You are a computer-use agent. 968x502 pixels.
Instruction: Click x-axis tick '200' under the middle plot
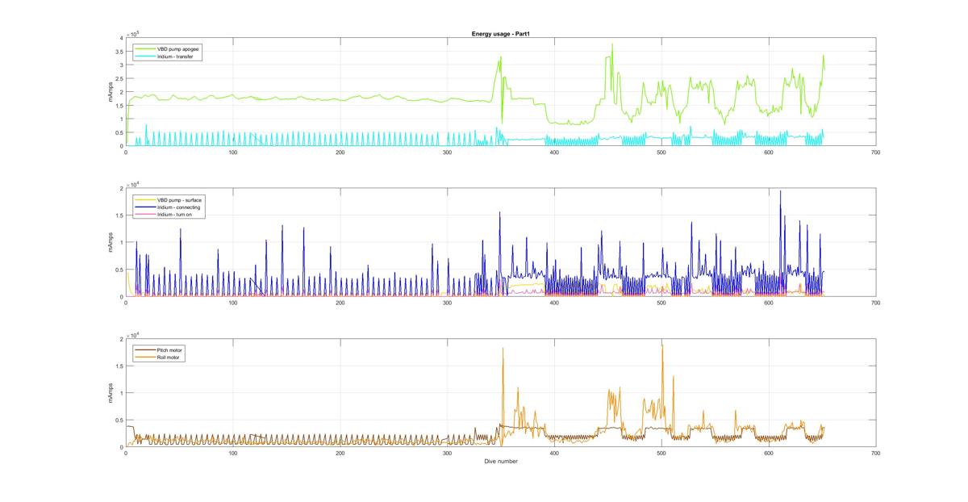coord(340,302)
